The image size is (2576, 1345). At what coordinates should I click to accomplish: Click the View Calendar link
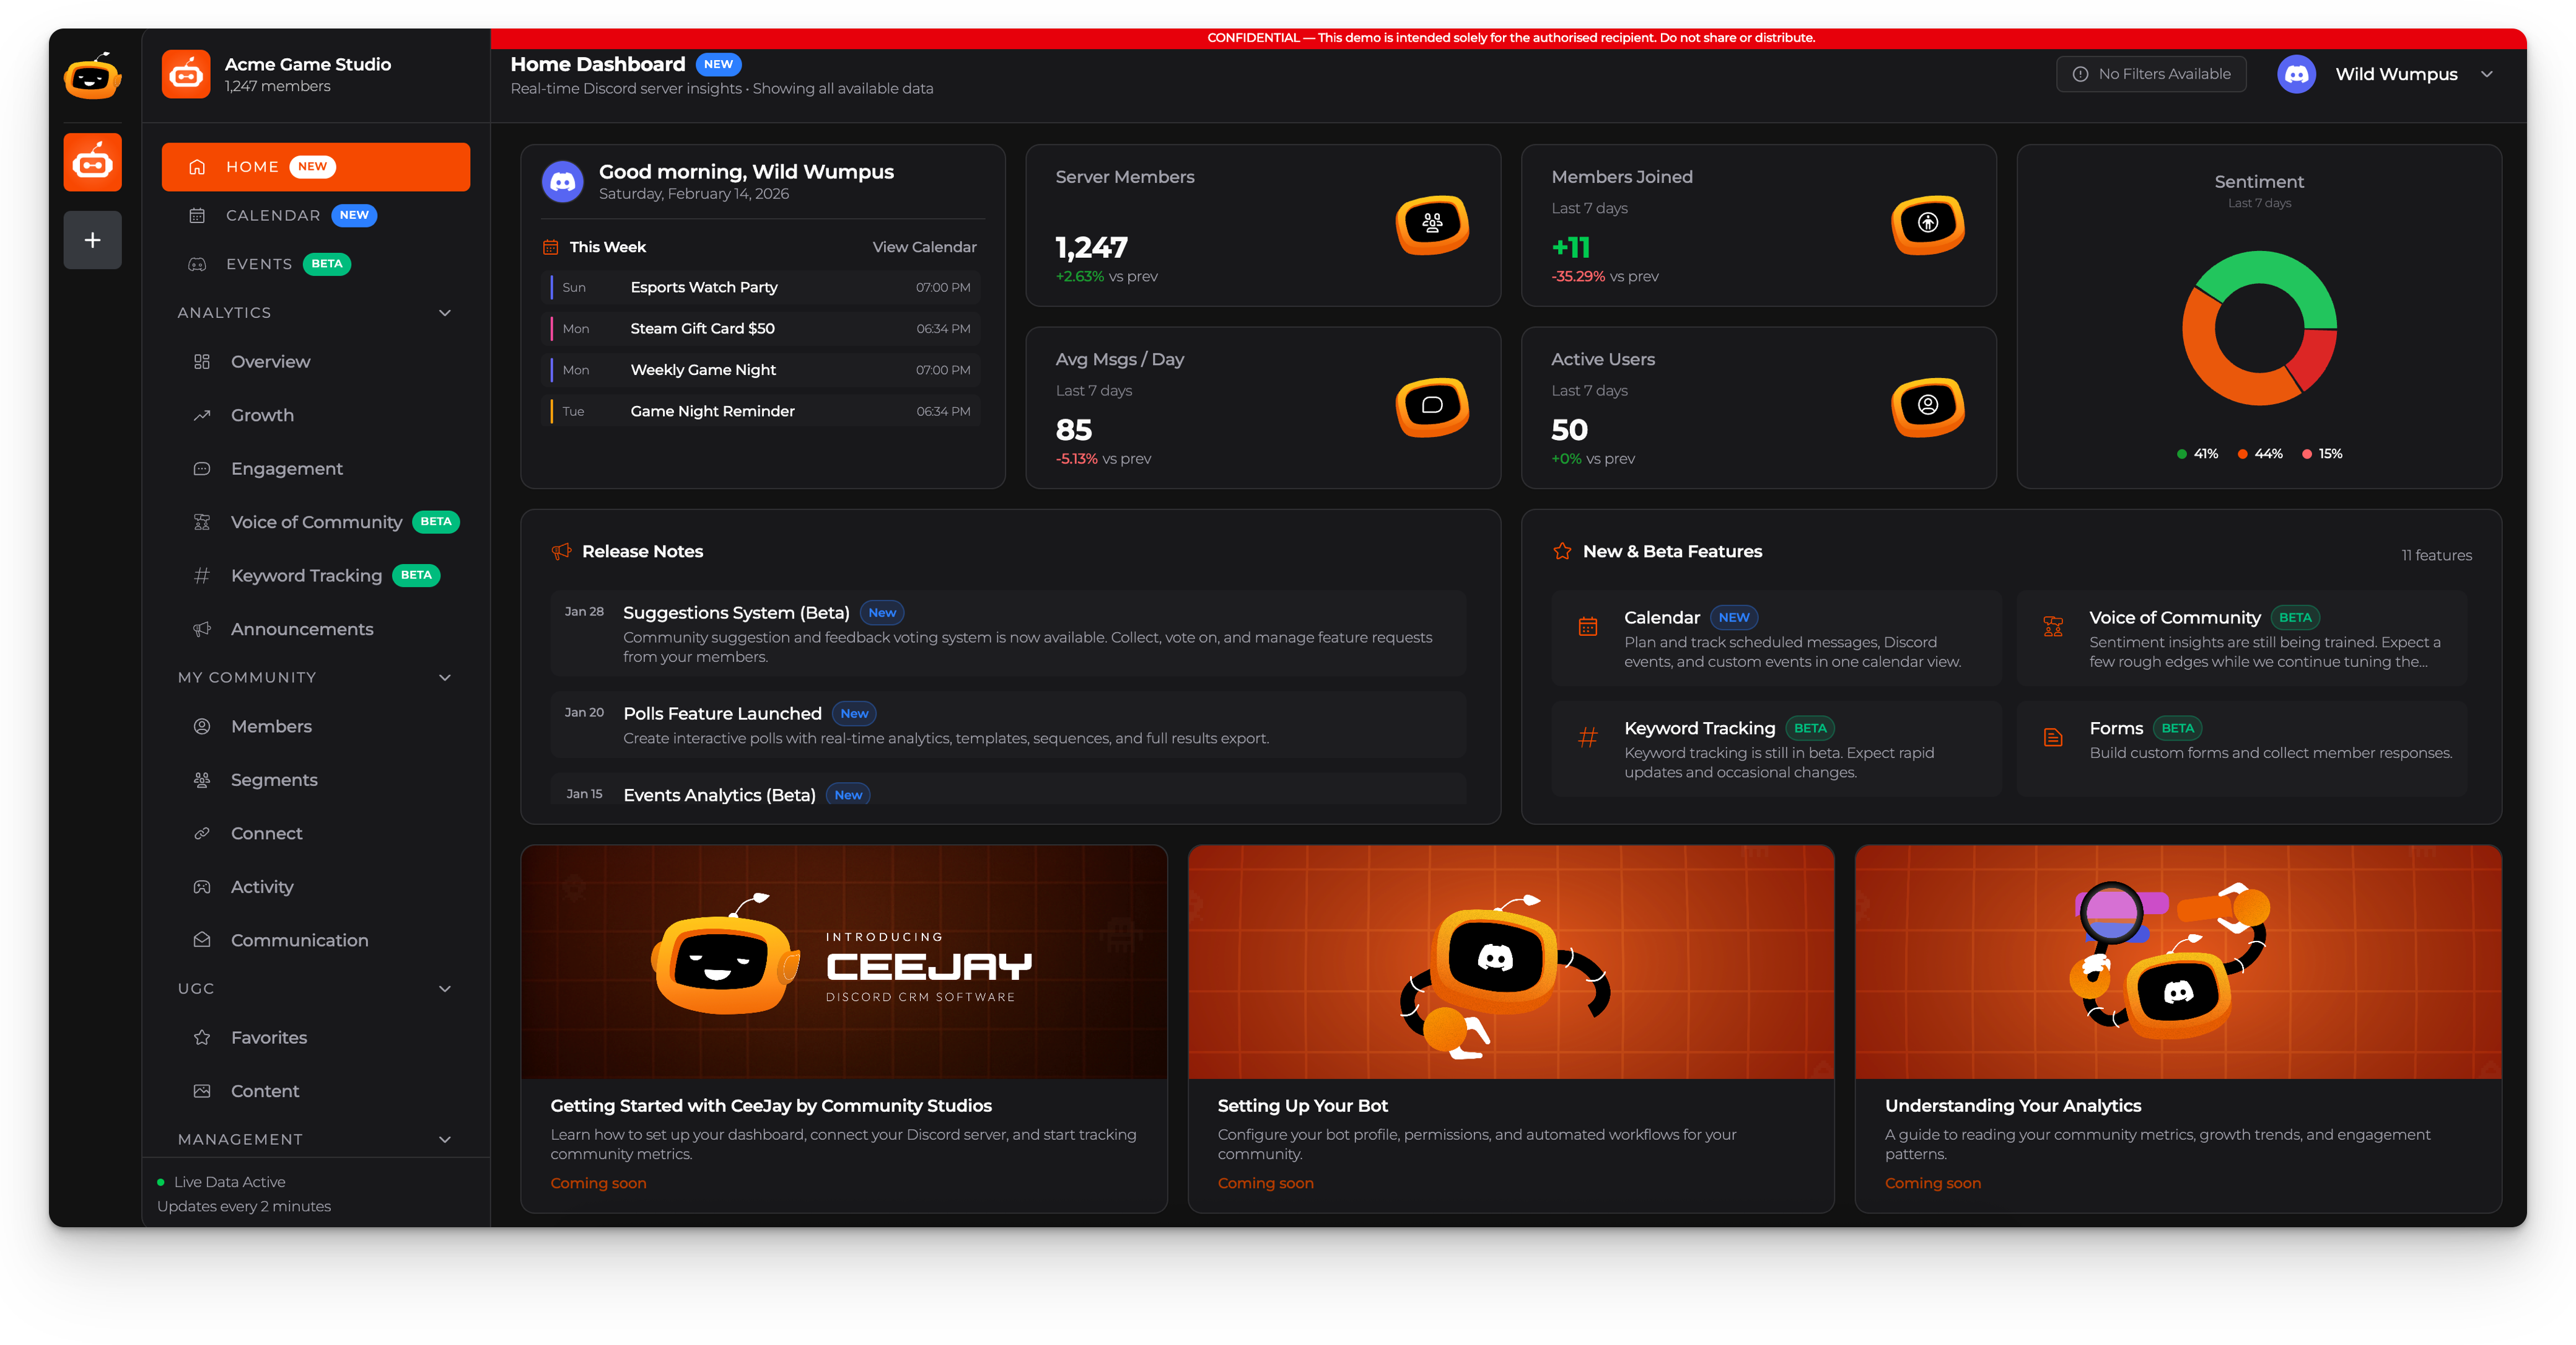click(923, 246)
